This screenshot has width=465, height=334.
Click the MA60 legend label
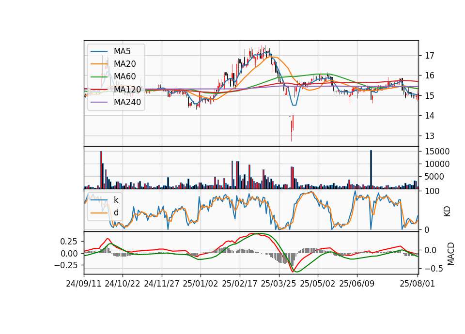click(x=124, y=77)
